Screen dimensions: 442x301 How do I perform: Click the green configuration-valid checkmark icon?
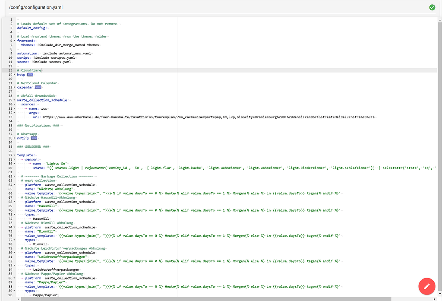[432, 7]
